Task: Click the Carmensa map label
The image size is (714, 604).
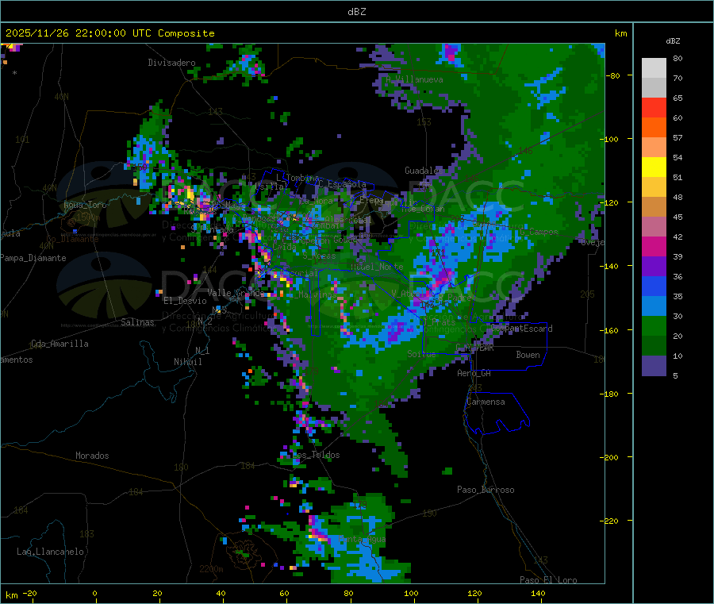Action: (x=486, y=402)
